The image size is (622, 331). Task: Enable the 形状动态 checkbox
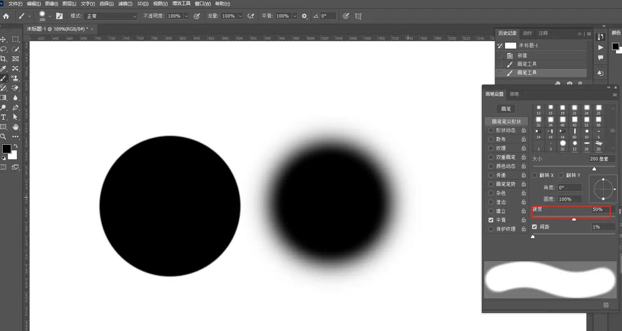[x=491, y=130]
